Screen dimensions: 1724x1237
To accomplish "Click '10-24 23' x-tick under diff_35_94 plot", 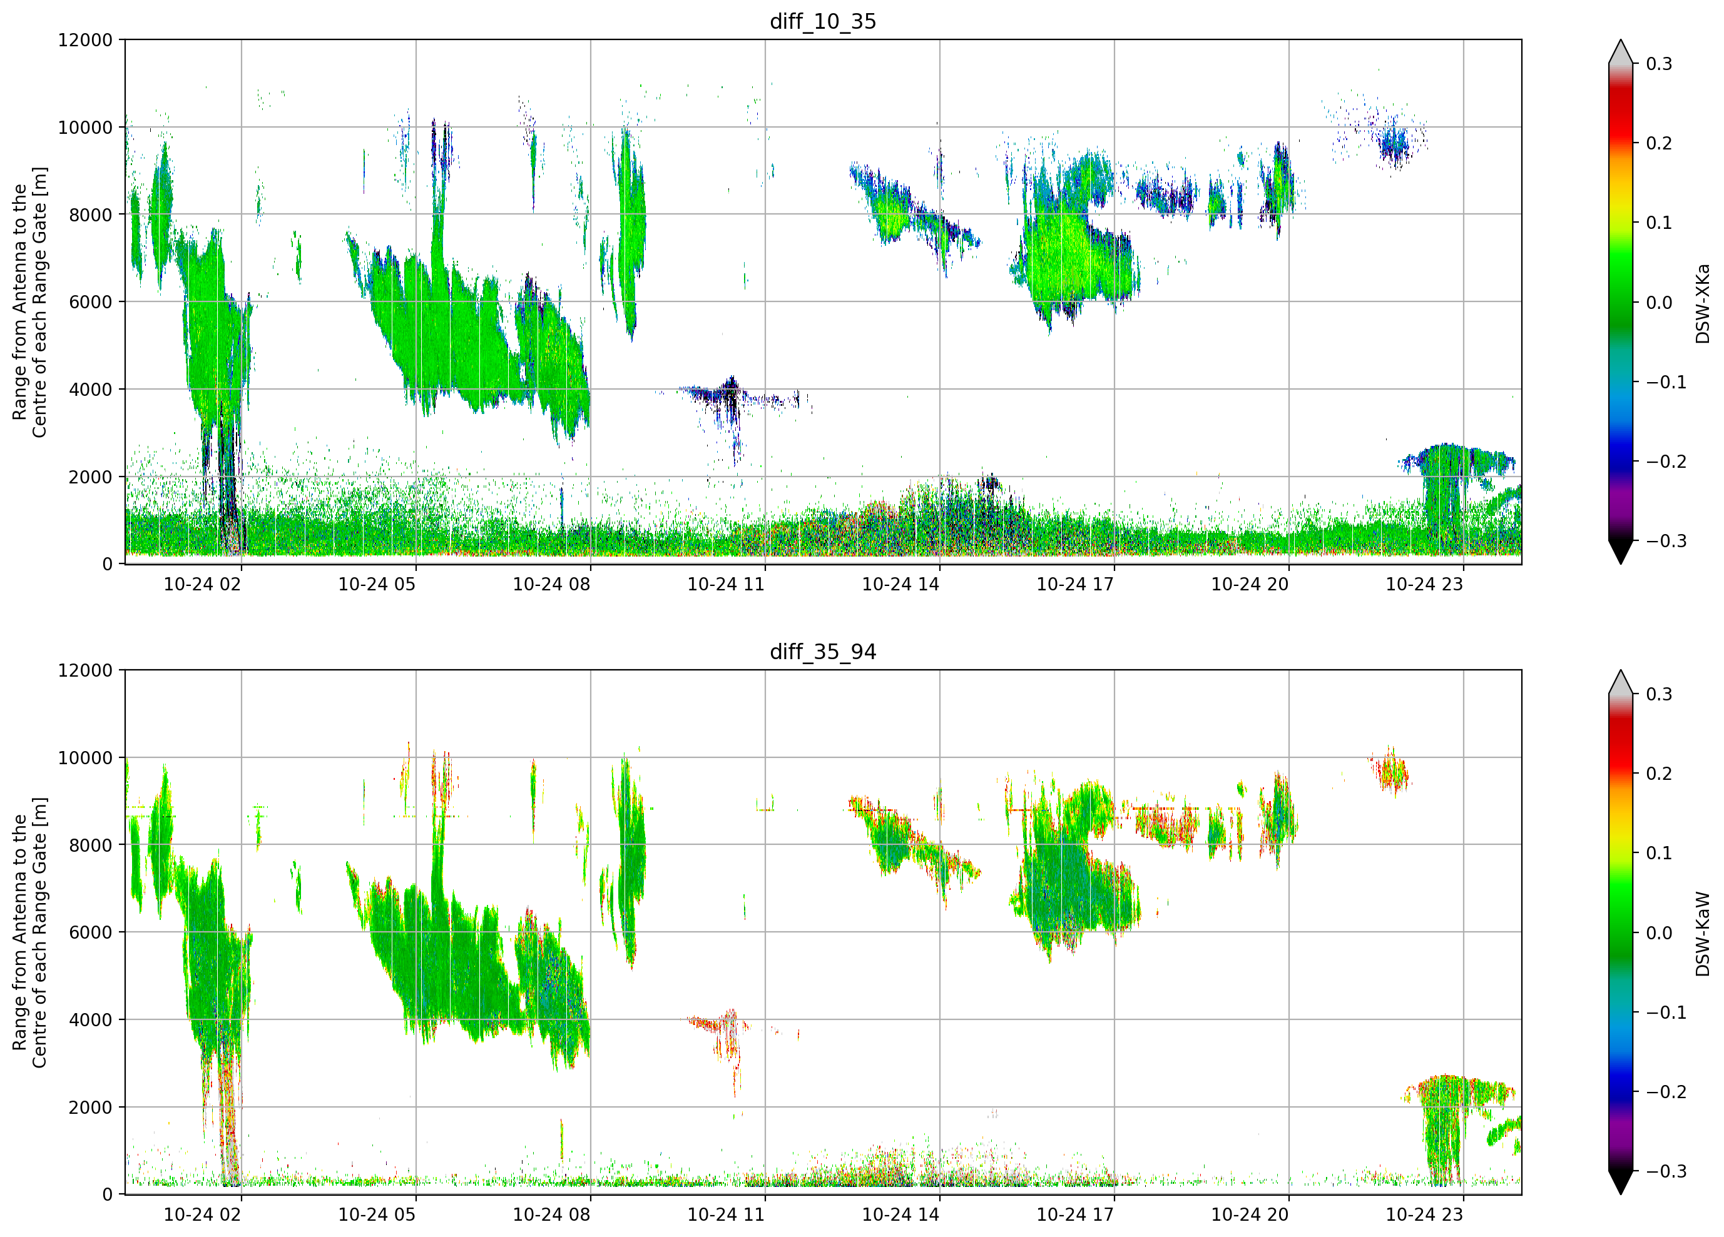I will click(1424, 1214).
